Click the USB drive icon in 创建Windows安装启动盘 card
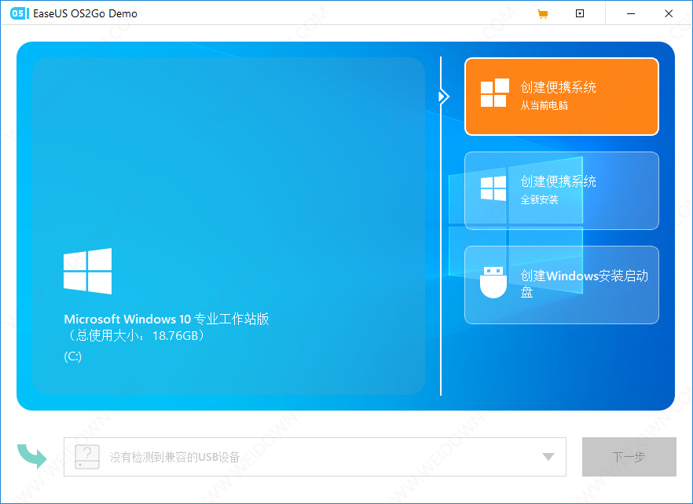 493,283
